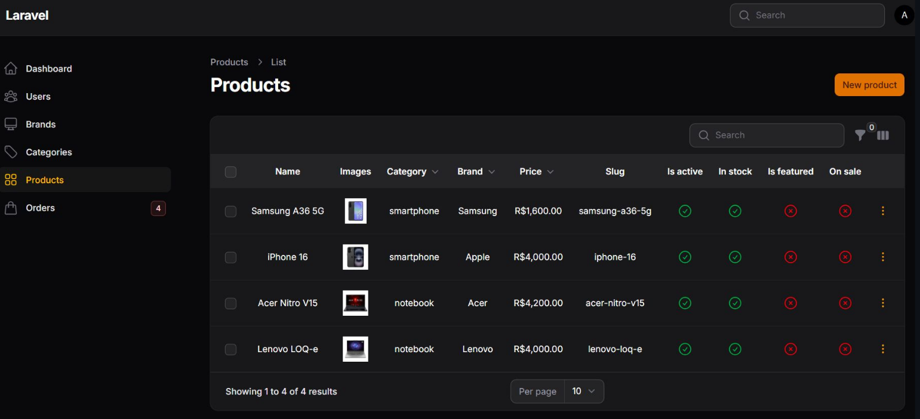Viewport: 920px width, 419px height.
Task: Open row actions menu for iPhone 16
Action: (882, 257)
